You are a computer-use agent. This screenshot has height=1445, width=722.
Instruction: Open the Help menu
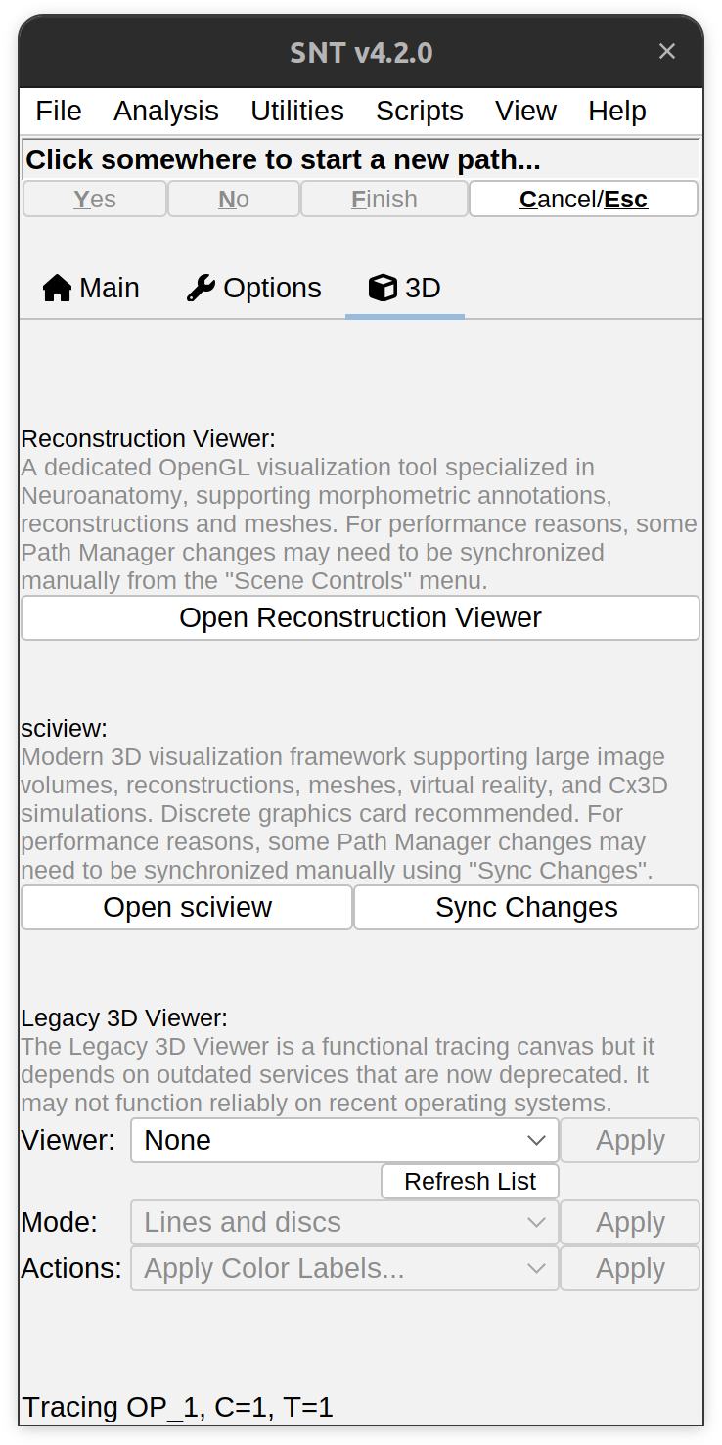(x=617, y=111)
